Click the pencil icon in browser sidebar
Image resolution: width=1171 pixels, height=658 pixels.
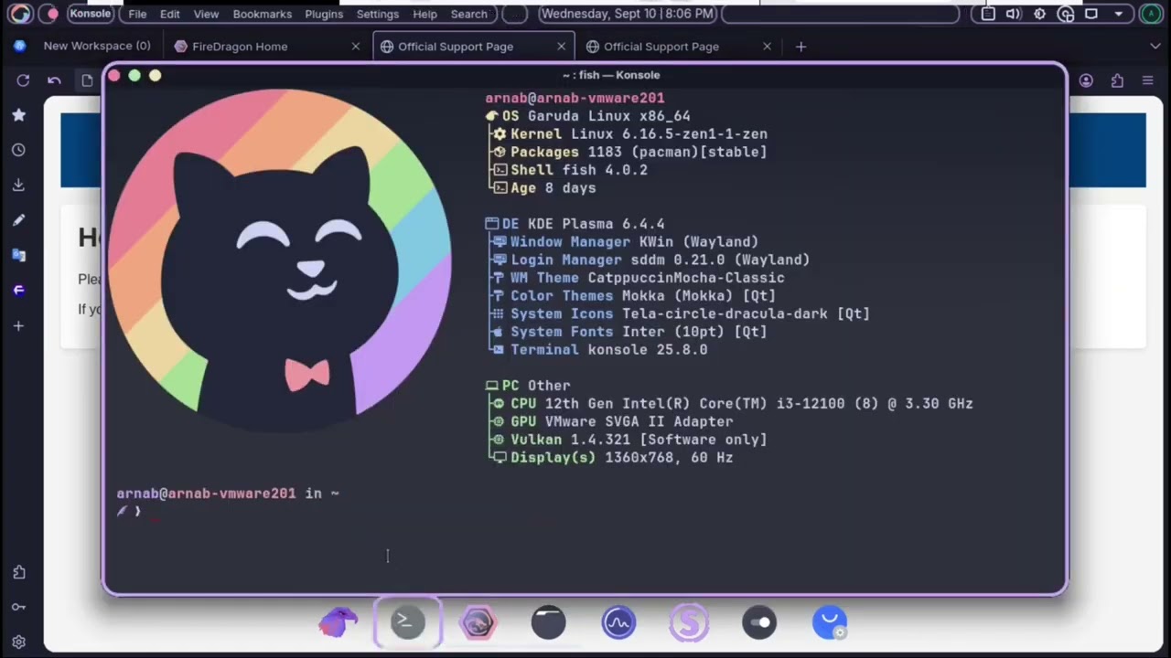pyautogui.click(x=18, y=220)
